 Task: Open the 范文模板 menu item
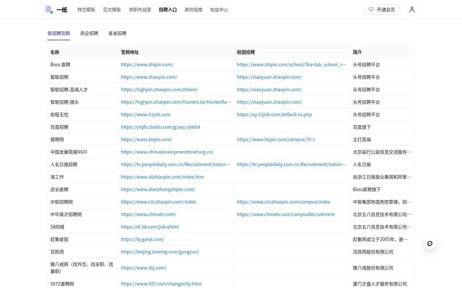click(112, 10)
